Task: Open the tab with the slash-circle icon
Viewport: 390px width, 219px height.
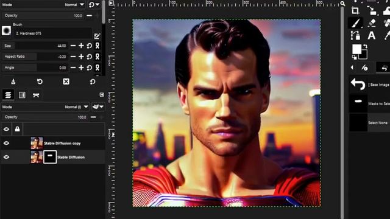Action: click(x=364, y=68)
